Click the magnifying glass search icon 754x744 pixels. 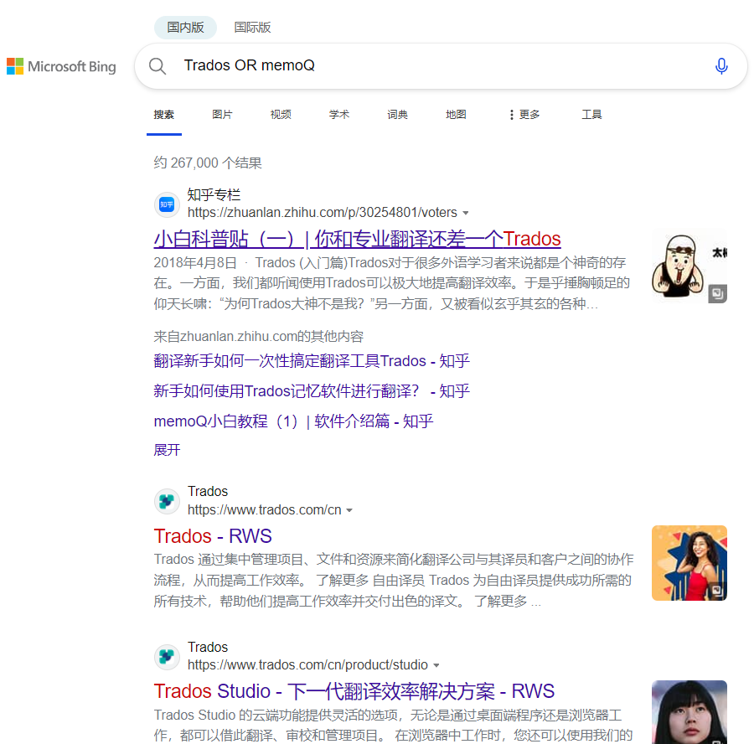click(x=158, y=66)
